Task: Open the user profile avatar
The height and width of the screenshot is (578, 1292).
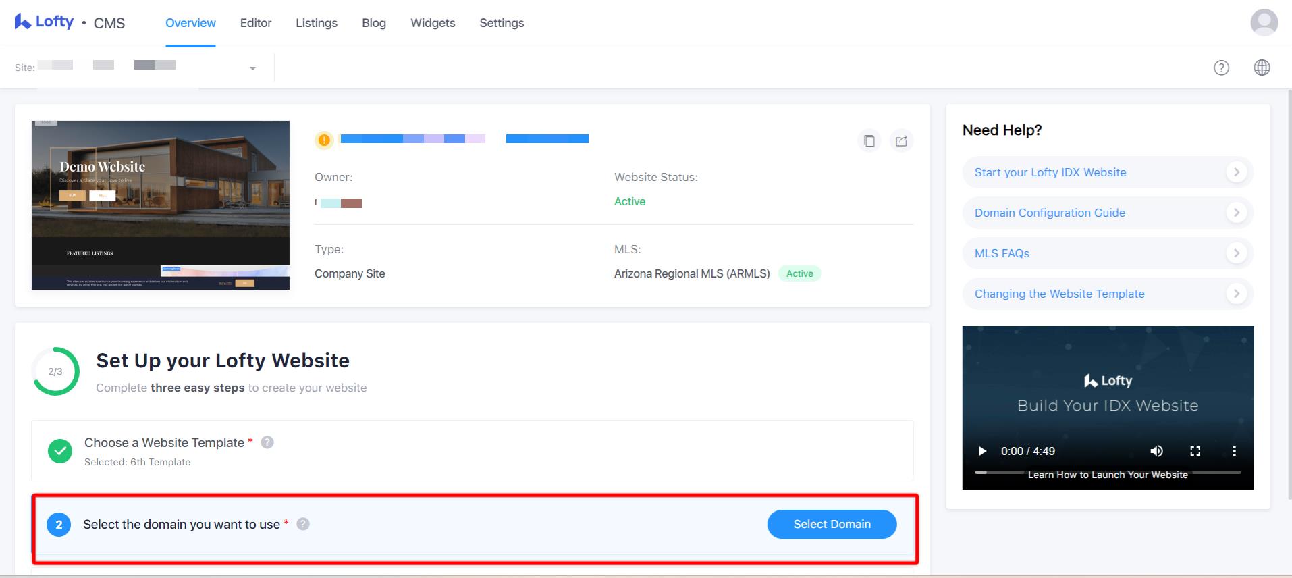Action: [x=1264, y=22]
